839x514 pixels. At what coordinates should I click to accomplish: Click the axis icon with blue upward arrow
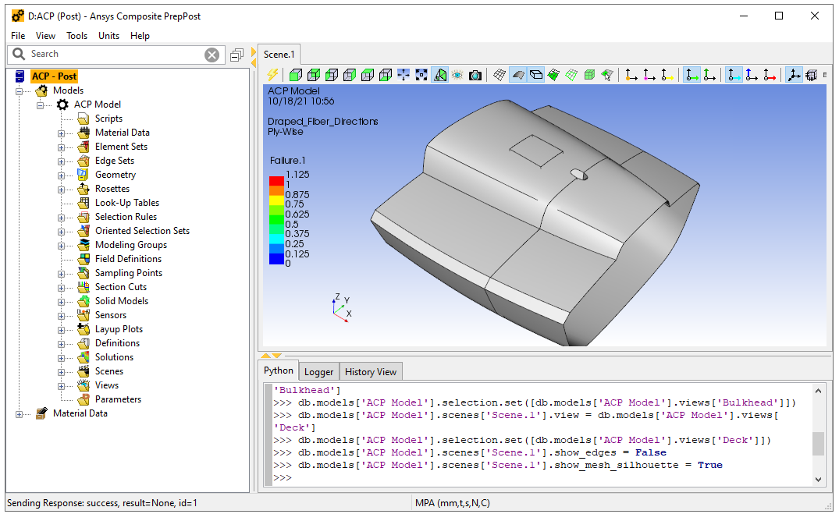[x=752, y=75]
